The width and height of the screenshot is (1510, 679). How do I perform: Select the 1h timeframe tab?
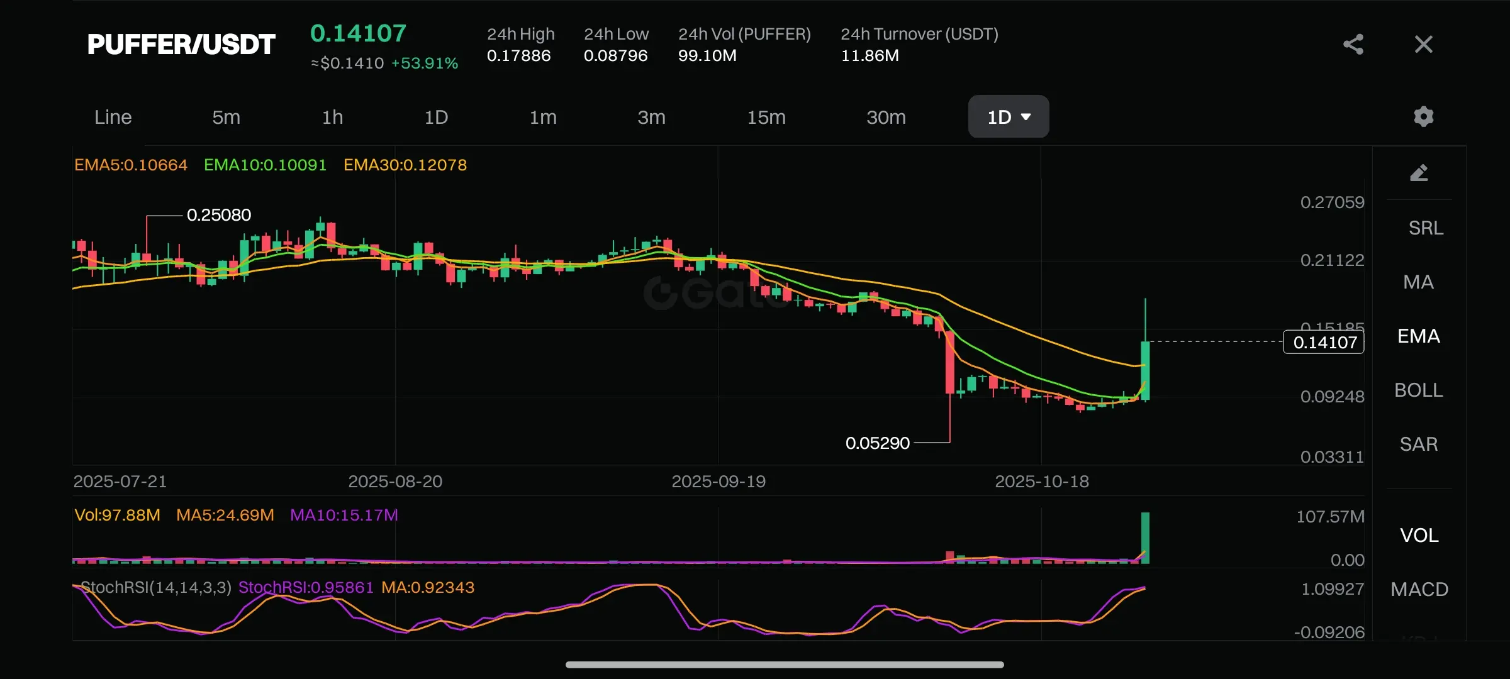pyautogui.click(x=332, y=117)
